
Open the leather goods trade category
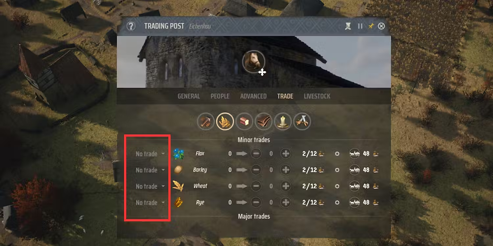point(264,121)
